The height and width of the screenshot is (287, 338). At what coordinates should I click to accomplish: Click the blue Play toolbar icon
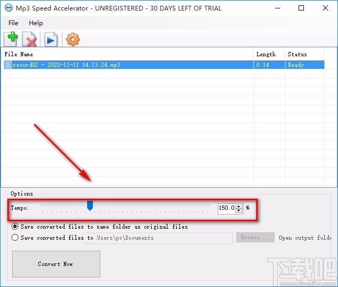click(x=51, y=39)
